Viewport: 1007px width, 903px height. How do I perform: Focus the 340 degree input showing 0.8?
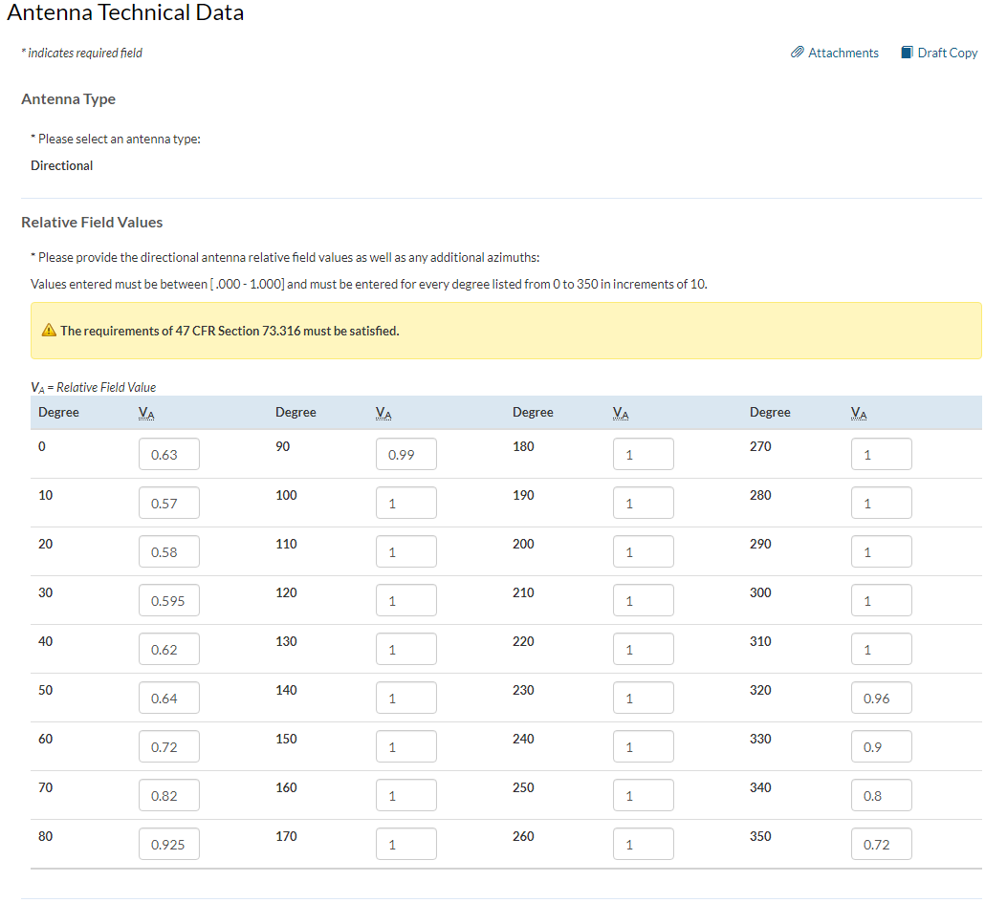(x=881, y=796)
